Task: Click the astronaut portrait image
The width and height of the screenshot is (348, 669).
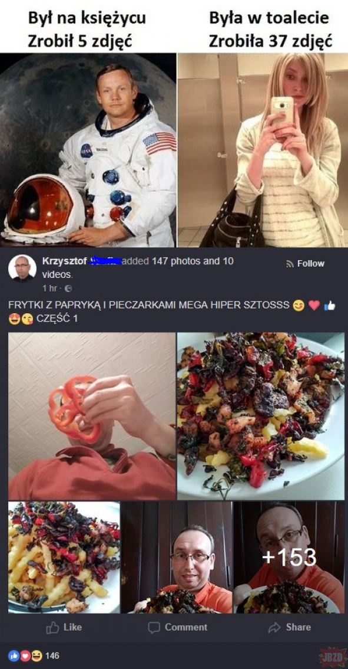Action: click(88, 150)
